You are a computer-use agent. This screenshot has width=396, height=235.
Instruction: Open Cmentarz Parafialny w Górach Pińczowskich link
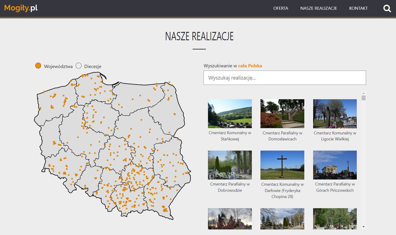pos(335,187)
